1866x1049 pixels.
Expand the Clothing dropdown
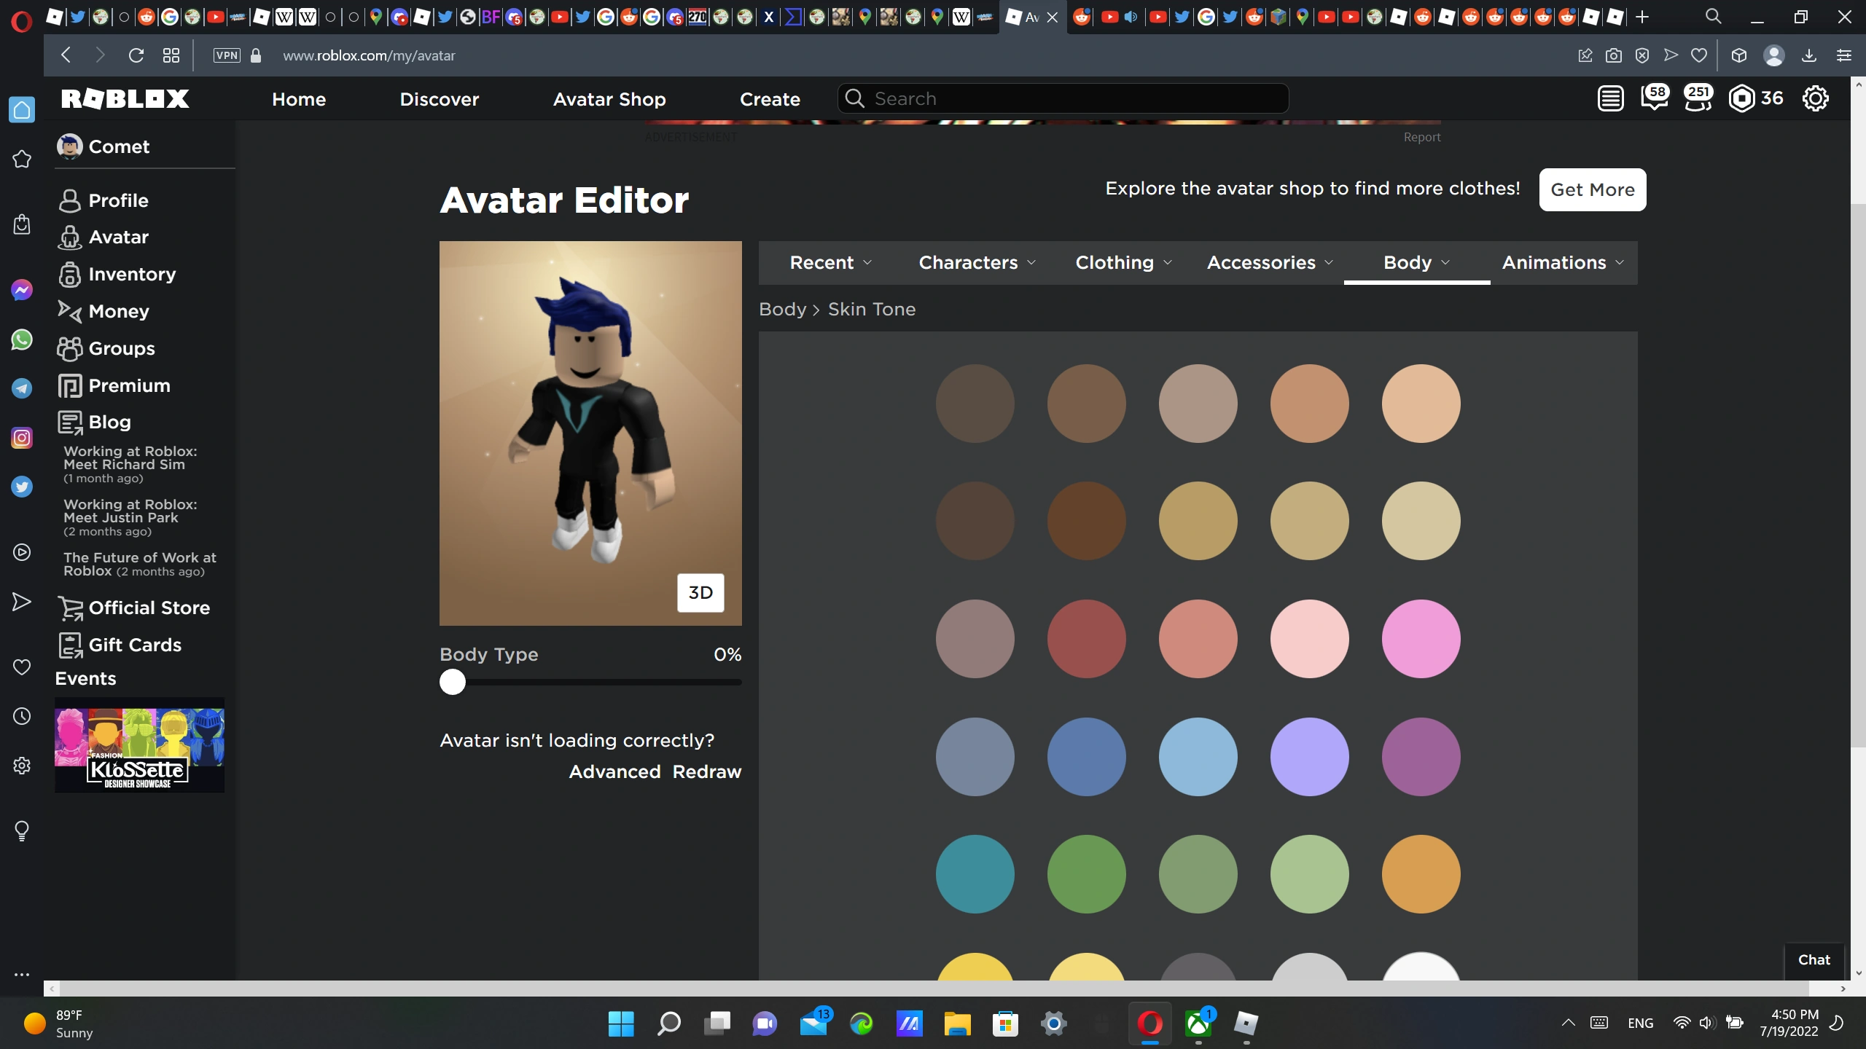(x=1123, y=262)
